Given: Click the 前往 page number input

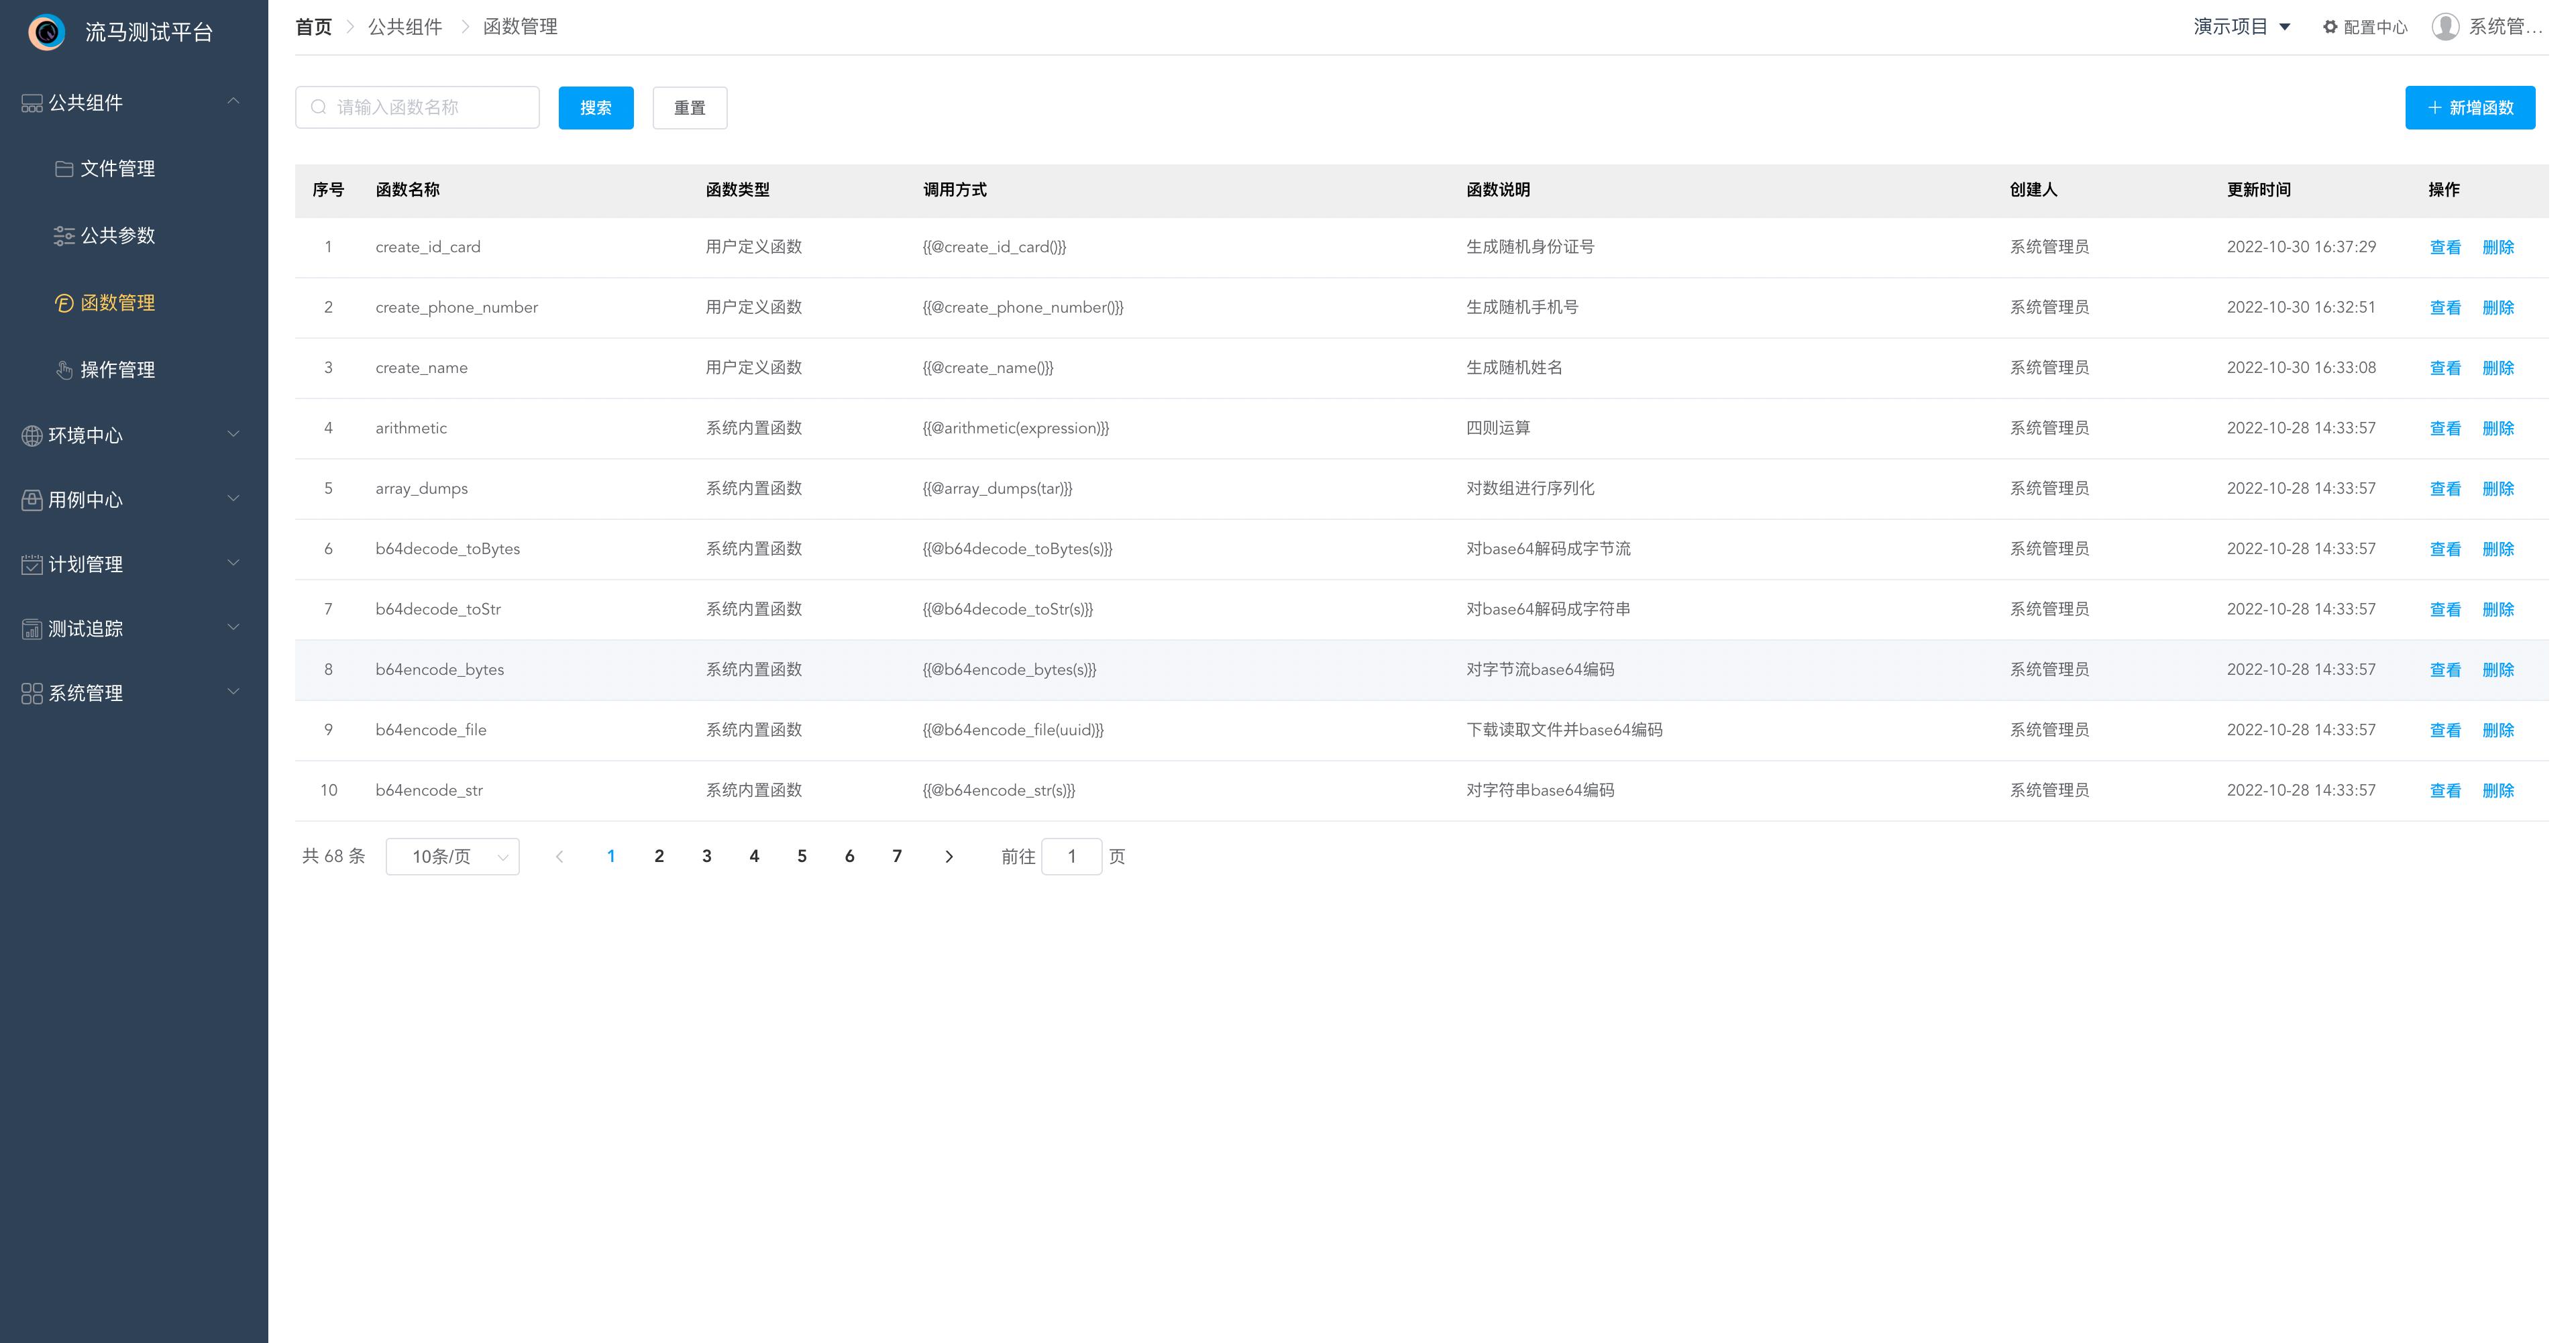Looking at the screenshot, I should [x=1072, y=857].
